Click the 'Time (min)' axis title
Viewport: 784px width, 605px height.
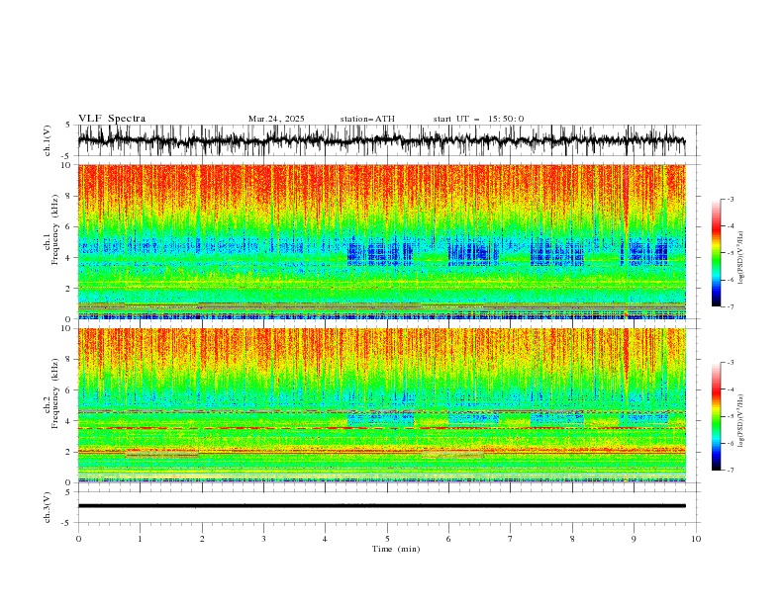[x=396, y=549]
